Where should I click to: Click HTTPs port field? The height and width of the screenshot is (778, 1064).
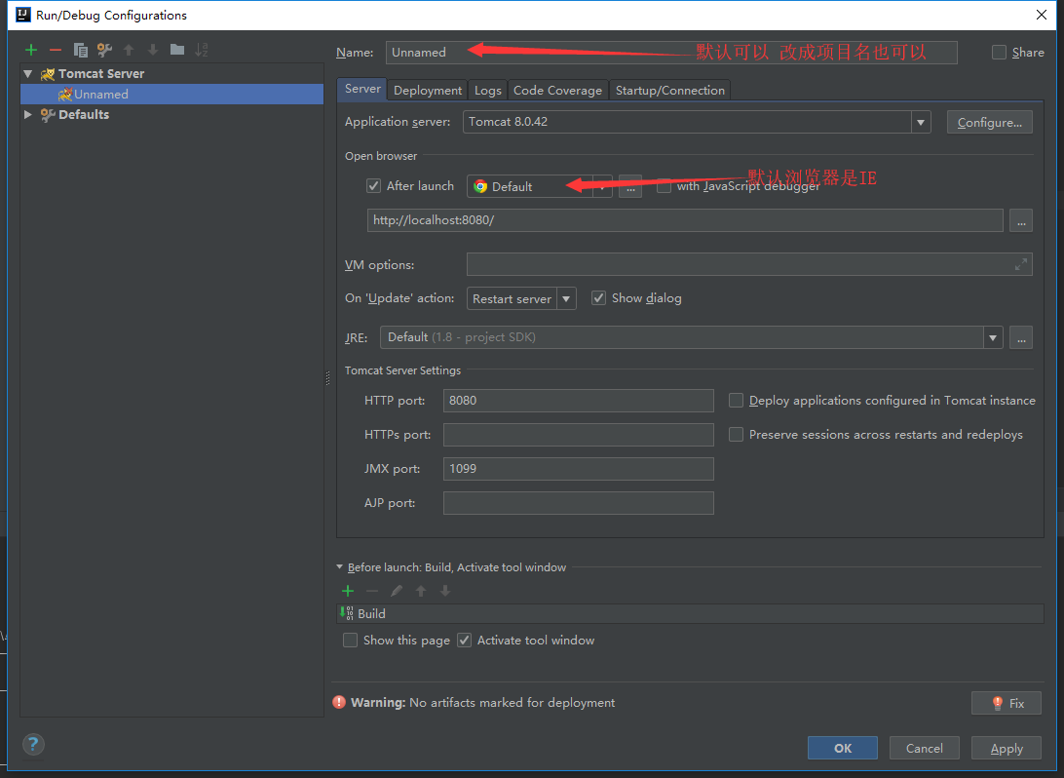point(579,435)
